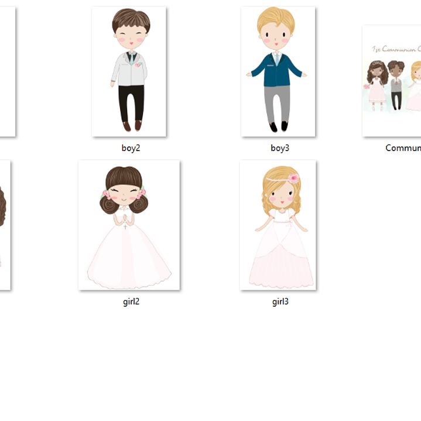This screenshot has width=421, height=421.
Task: Click the girl3 file name label
Action: [280, 302]
